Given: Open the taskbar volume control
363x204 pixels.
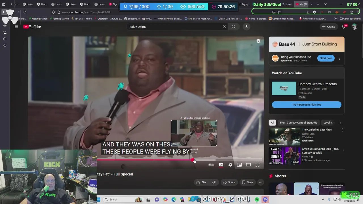Looking at the screenshot, I should pyautogui.click(x=340, y=199).
